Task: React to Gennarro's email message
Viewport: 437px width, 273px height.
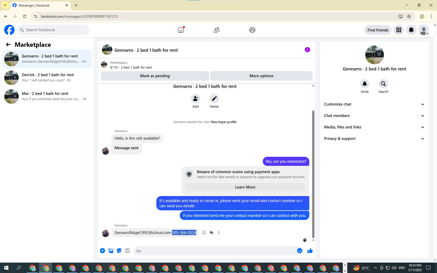Action: pyautogui.click(x=204, y=232)
